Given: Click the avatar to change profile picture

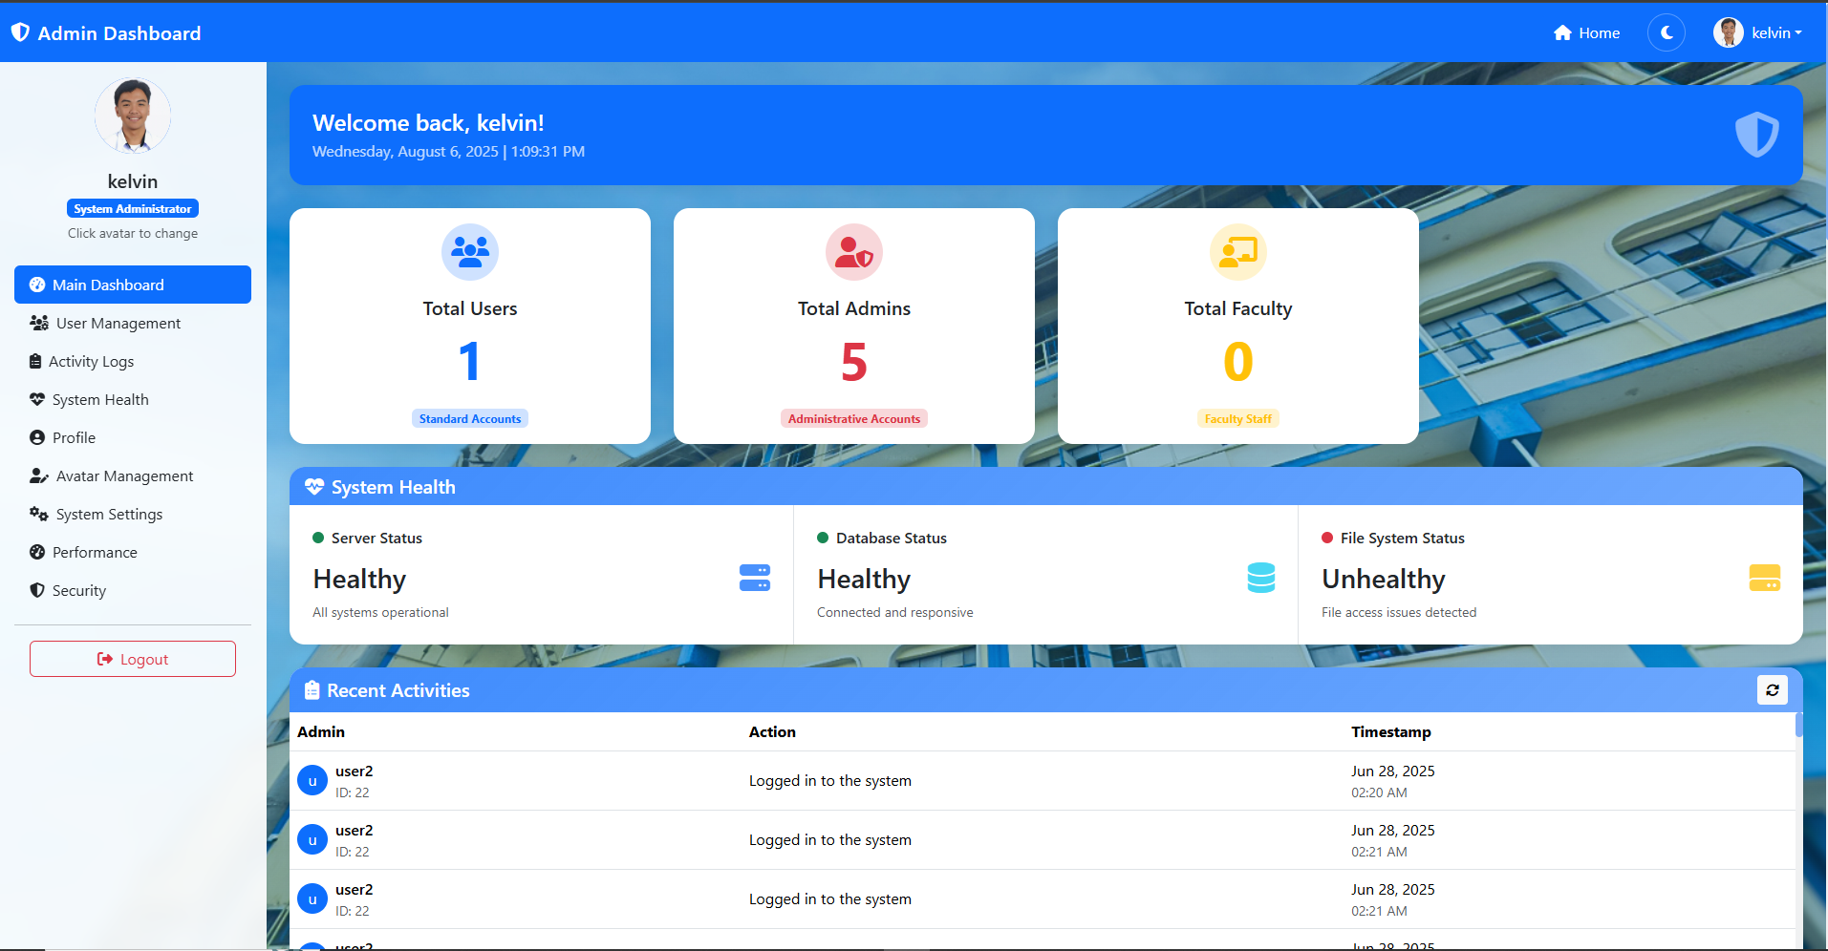Looking at the screenshot, I should click(x=132, y=115).
